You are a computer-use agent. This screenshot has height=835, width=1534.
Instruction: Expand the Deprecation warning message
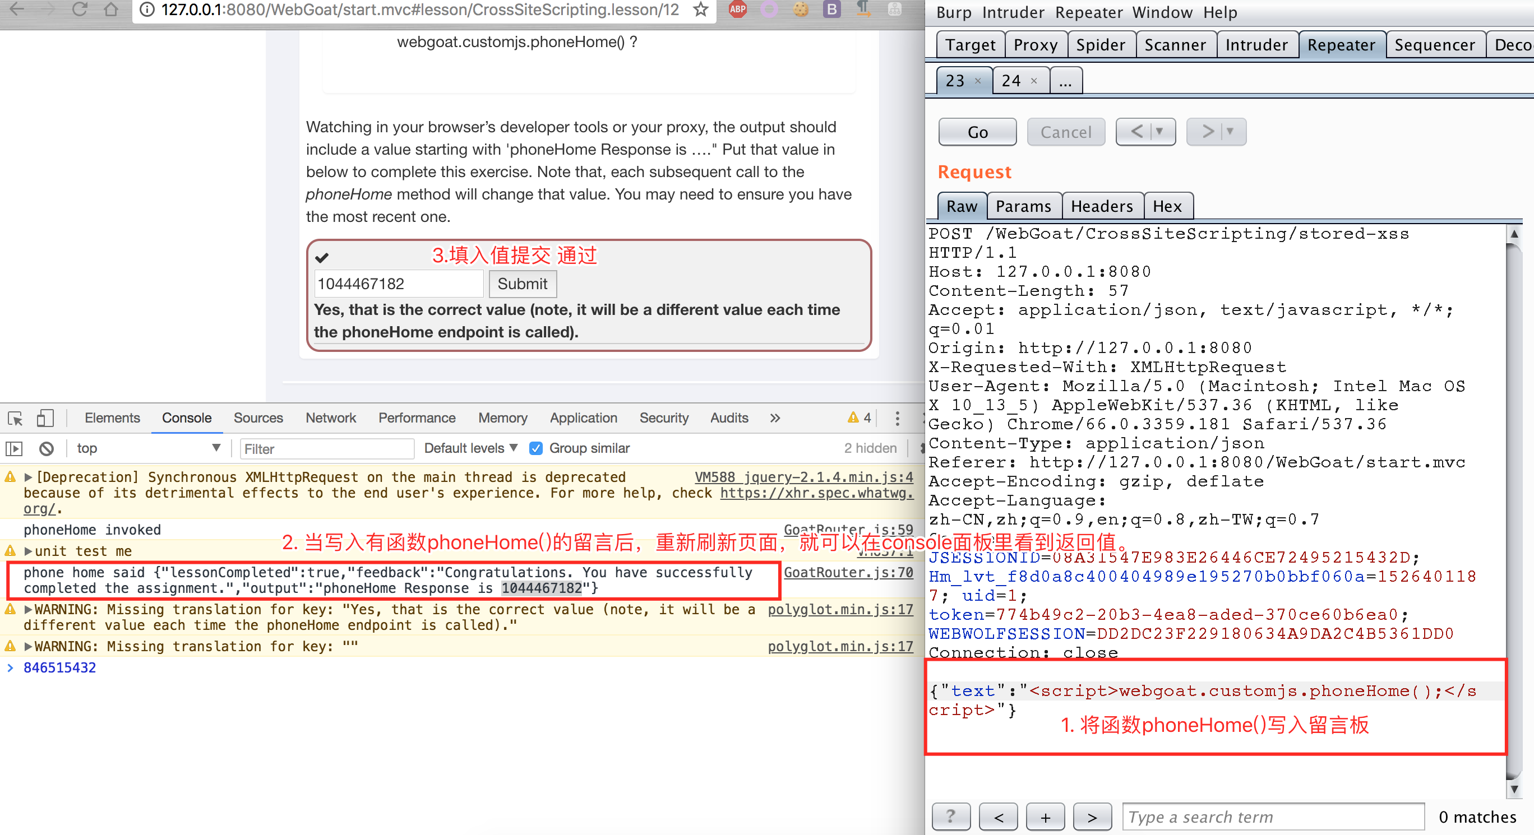click(27, 477)
